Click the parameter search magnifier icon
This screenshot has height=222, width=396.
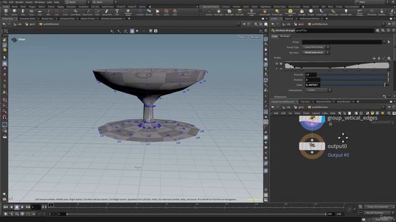click(383, 30)
